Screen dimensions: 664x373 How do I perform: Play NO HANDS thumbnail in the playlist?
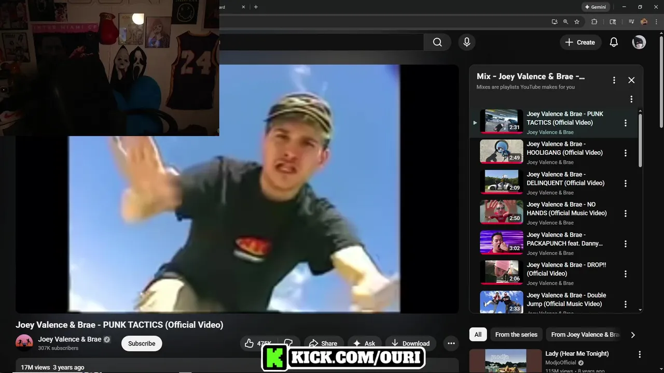pyautogui.click(x=501, y=212)
